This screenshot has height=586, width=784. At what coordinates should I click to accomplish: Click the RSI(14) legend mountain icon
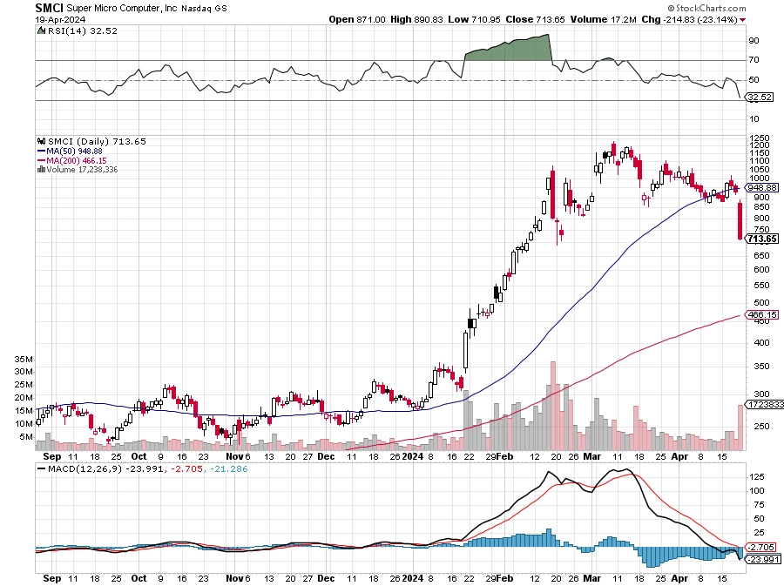[42, 31]
